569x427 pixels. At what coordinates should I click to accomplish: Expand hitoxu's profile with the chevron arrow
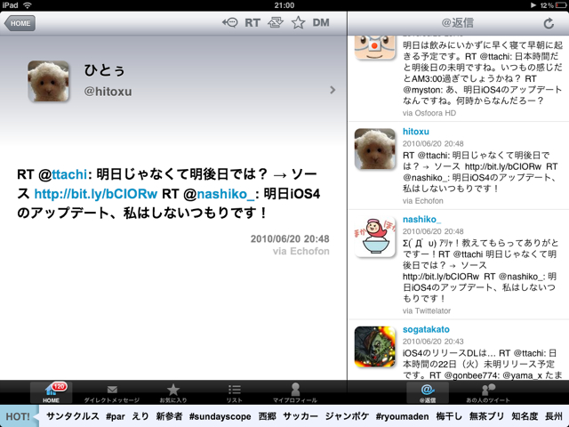(333, 90)
